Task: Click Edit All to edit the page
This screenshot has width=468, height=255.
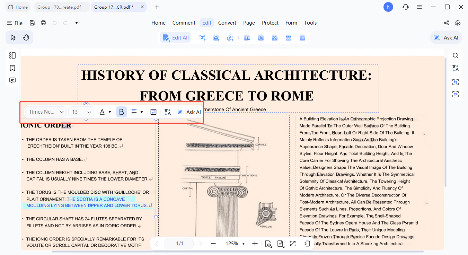Action: 175,37
